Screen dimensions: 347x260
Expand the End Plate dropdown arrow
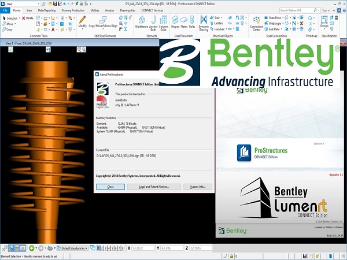tap(282, 29)
